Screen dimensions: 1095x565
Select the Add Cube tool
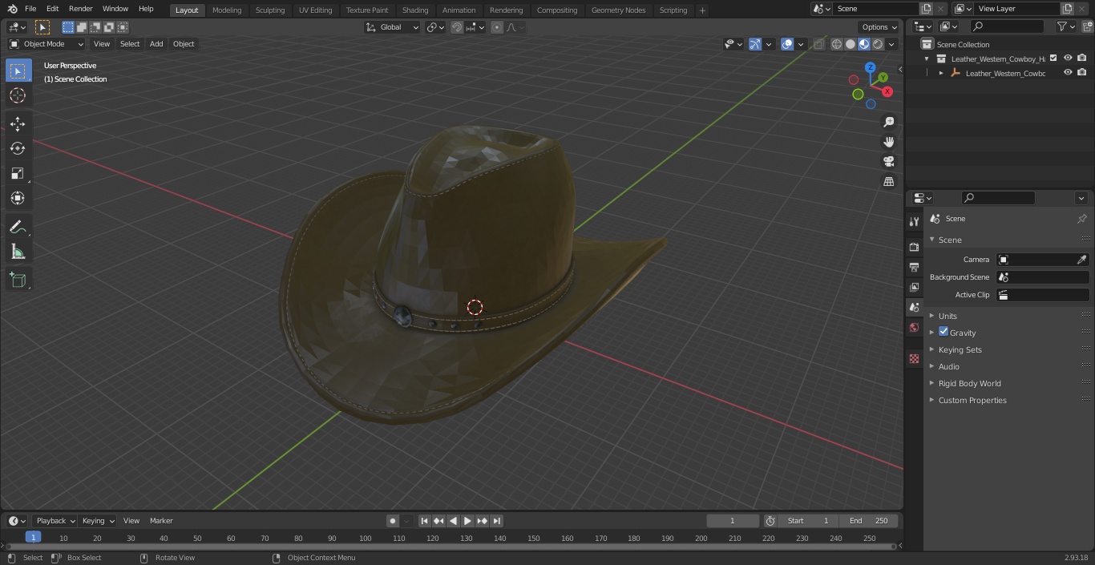pos(18,280)
